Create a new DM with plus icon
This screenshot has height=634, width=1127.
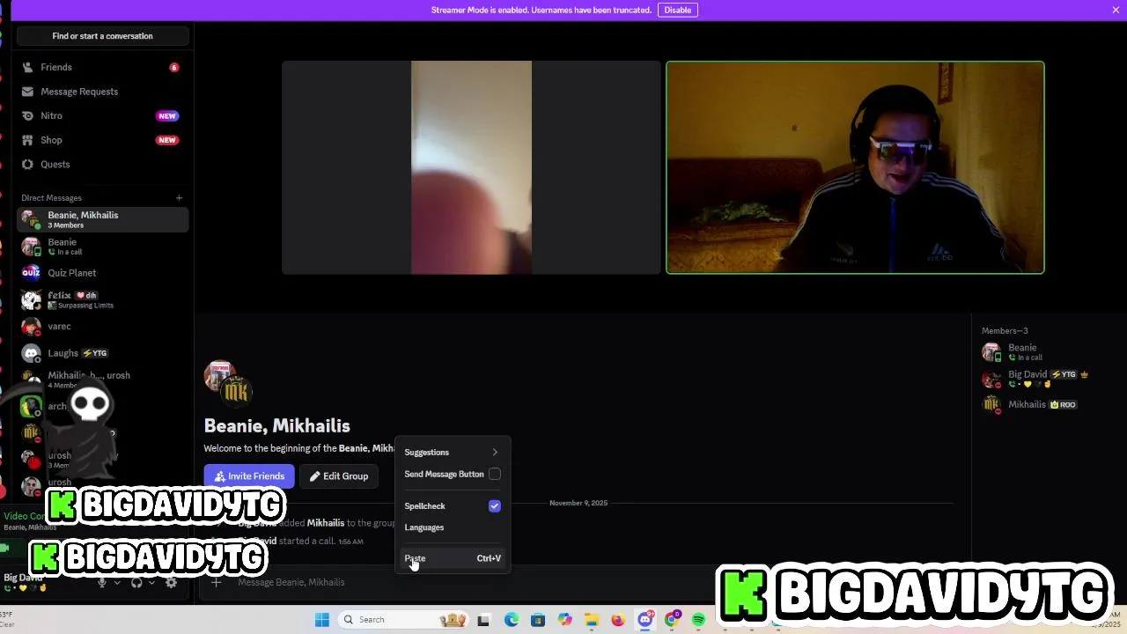pyautogui.click(x=179, y=198)
